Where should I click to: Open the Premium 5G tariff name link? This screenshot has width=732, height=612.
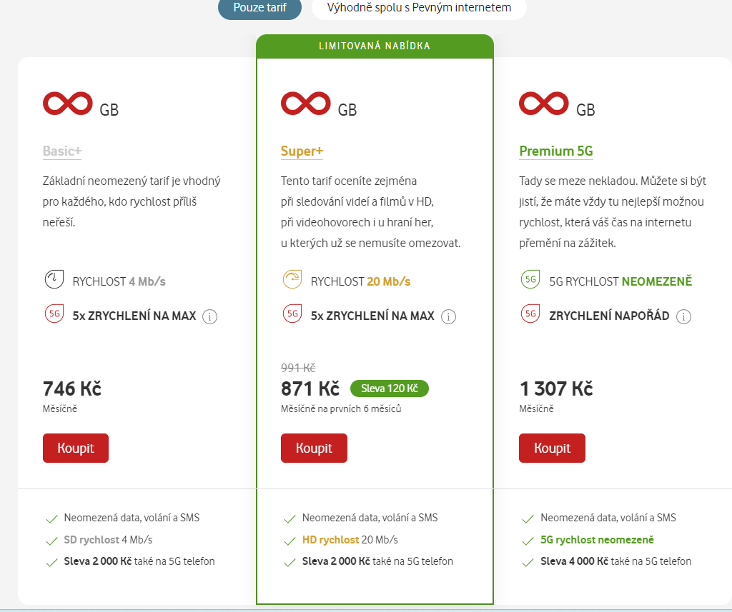tap(555, 151)
